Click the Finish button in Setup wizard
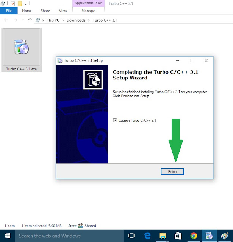 tap(172, 171)
